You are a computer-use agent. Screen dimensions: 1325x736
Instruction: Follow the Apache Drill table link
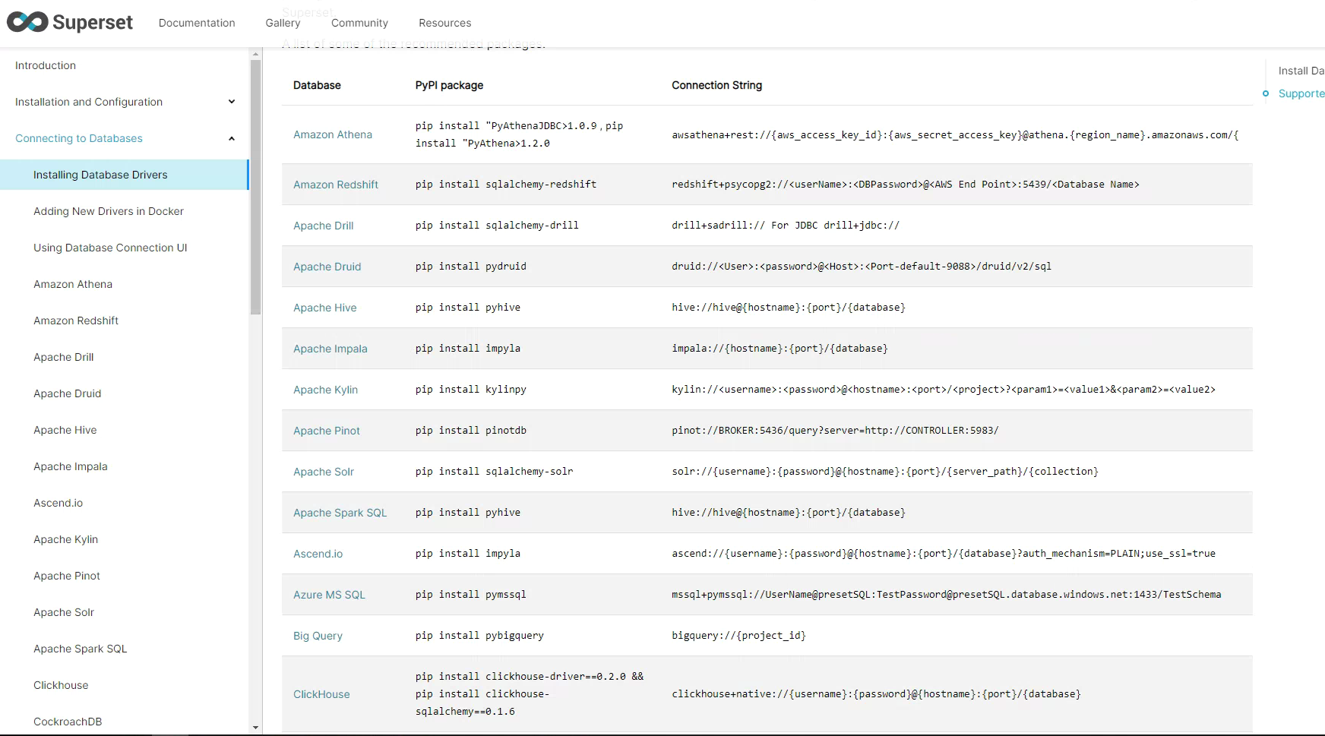point(324,226)
